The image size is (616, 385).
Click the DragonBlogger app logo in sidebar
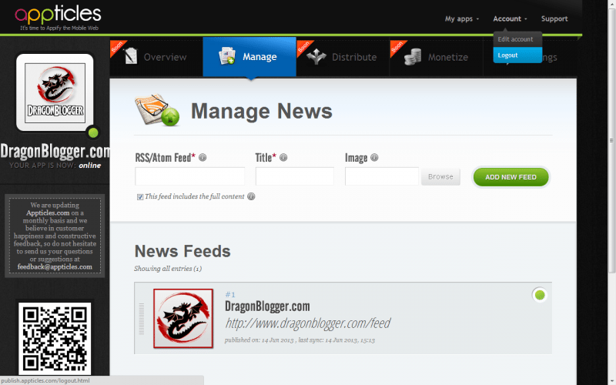tap(55, 92)
